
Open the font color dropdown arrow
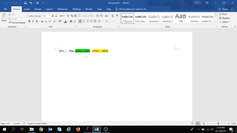pos(68,21)
